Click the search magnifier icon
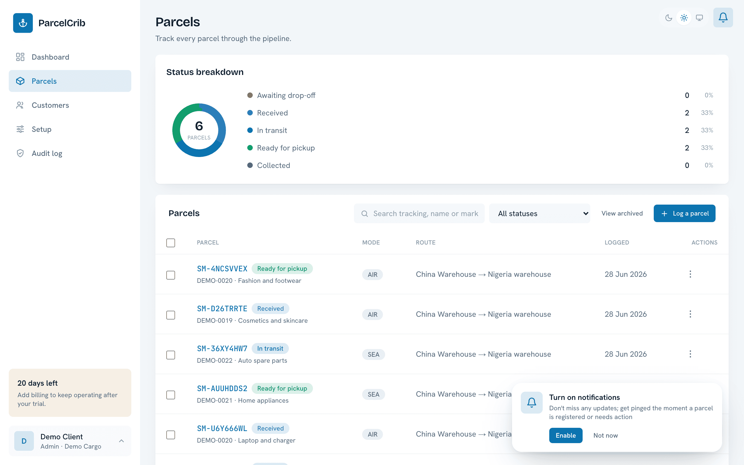This screenshot has height=465, width=744. (365, 213)
